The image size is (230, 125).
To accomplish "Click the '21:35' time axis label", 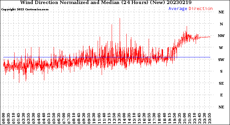I will [189, 118].
